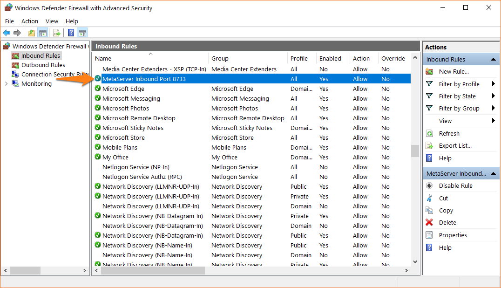Select Inbound Rules in the tree

pos(41,55)
